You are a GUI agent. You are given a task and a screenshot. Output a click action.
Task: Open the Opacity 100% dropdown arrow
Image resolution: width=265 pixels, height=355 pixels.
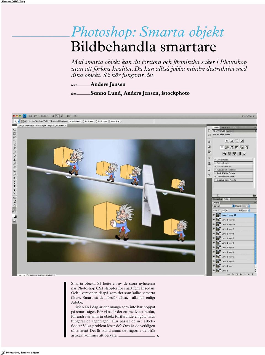coord(249,206)
